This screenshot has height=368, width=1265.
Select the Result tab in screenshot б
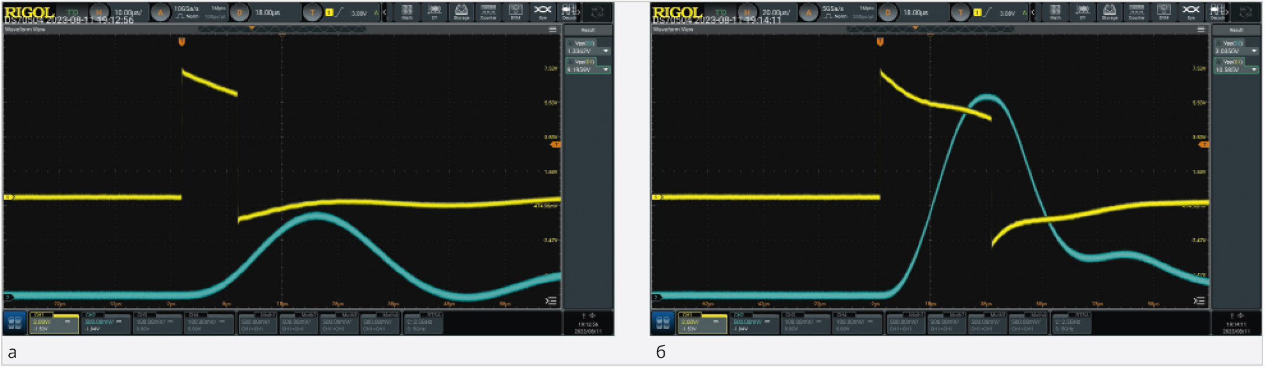[1236, 30]
